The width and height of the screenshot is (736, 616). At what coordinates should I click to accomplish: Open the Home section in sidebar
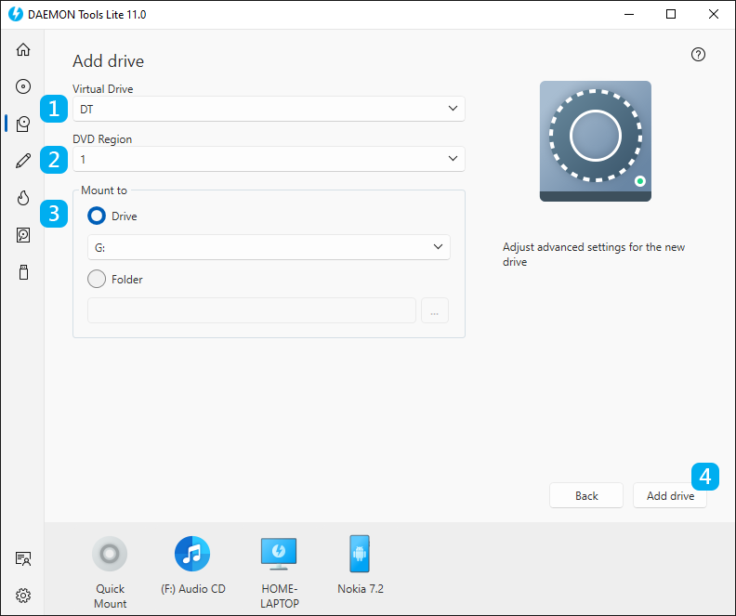[x=23, y=49]
